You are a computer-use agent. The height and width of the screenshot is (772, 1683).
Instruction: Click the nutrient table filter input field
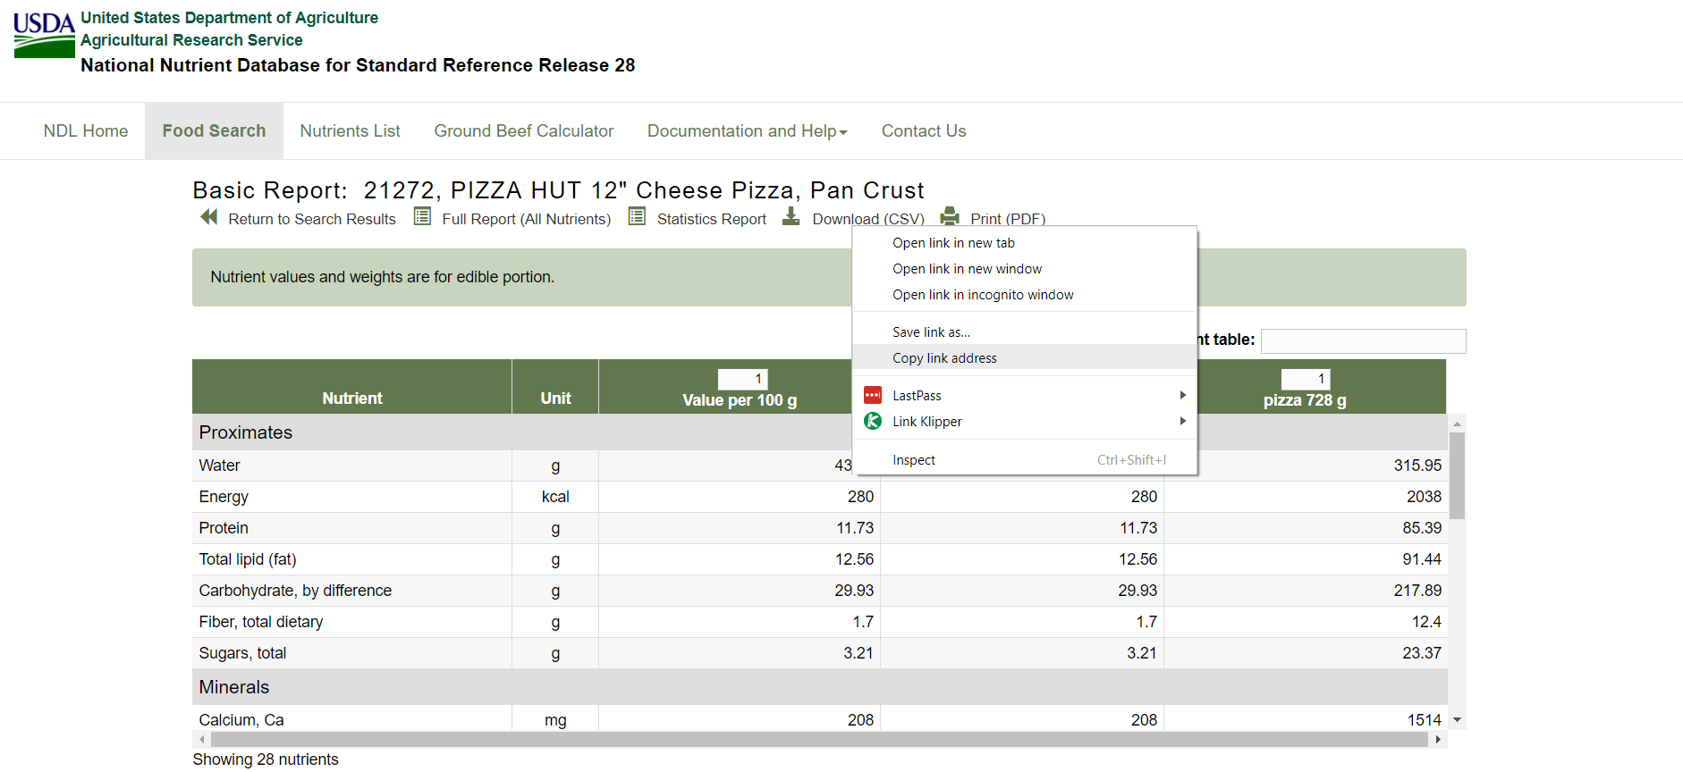tap(1363, 340)
